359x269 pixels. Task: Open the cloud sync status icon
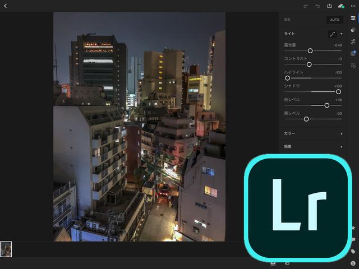click(x=341, y=6)
